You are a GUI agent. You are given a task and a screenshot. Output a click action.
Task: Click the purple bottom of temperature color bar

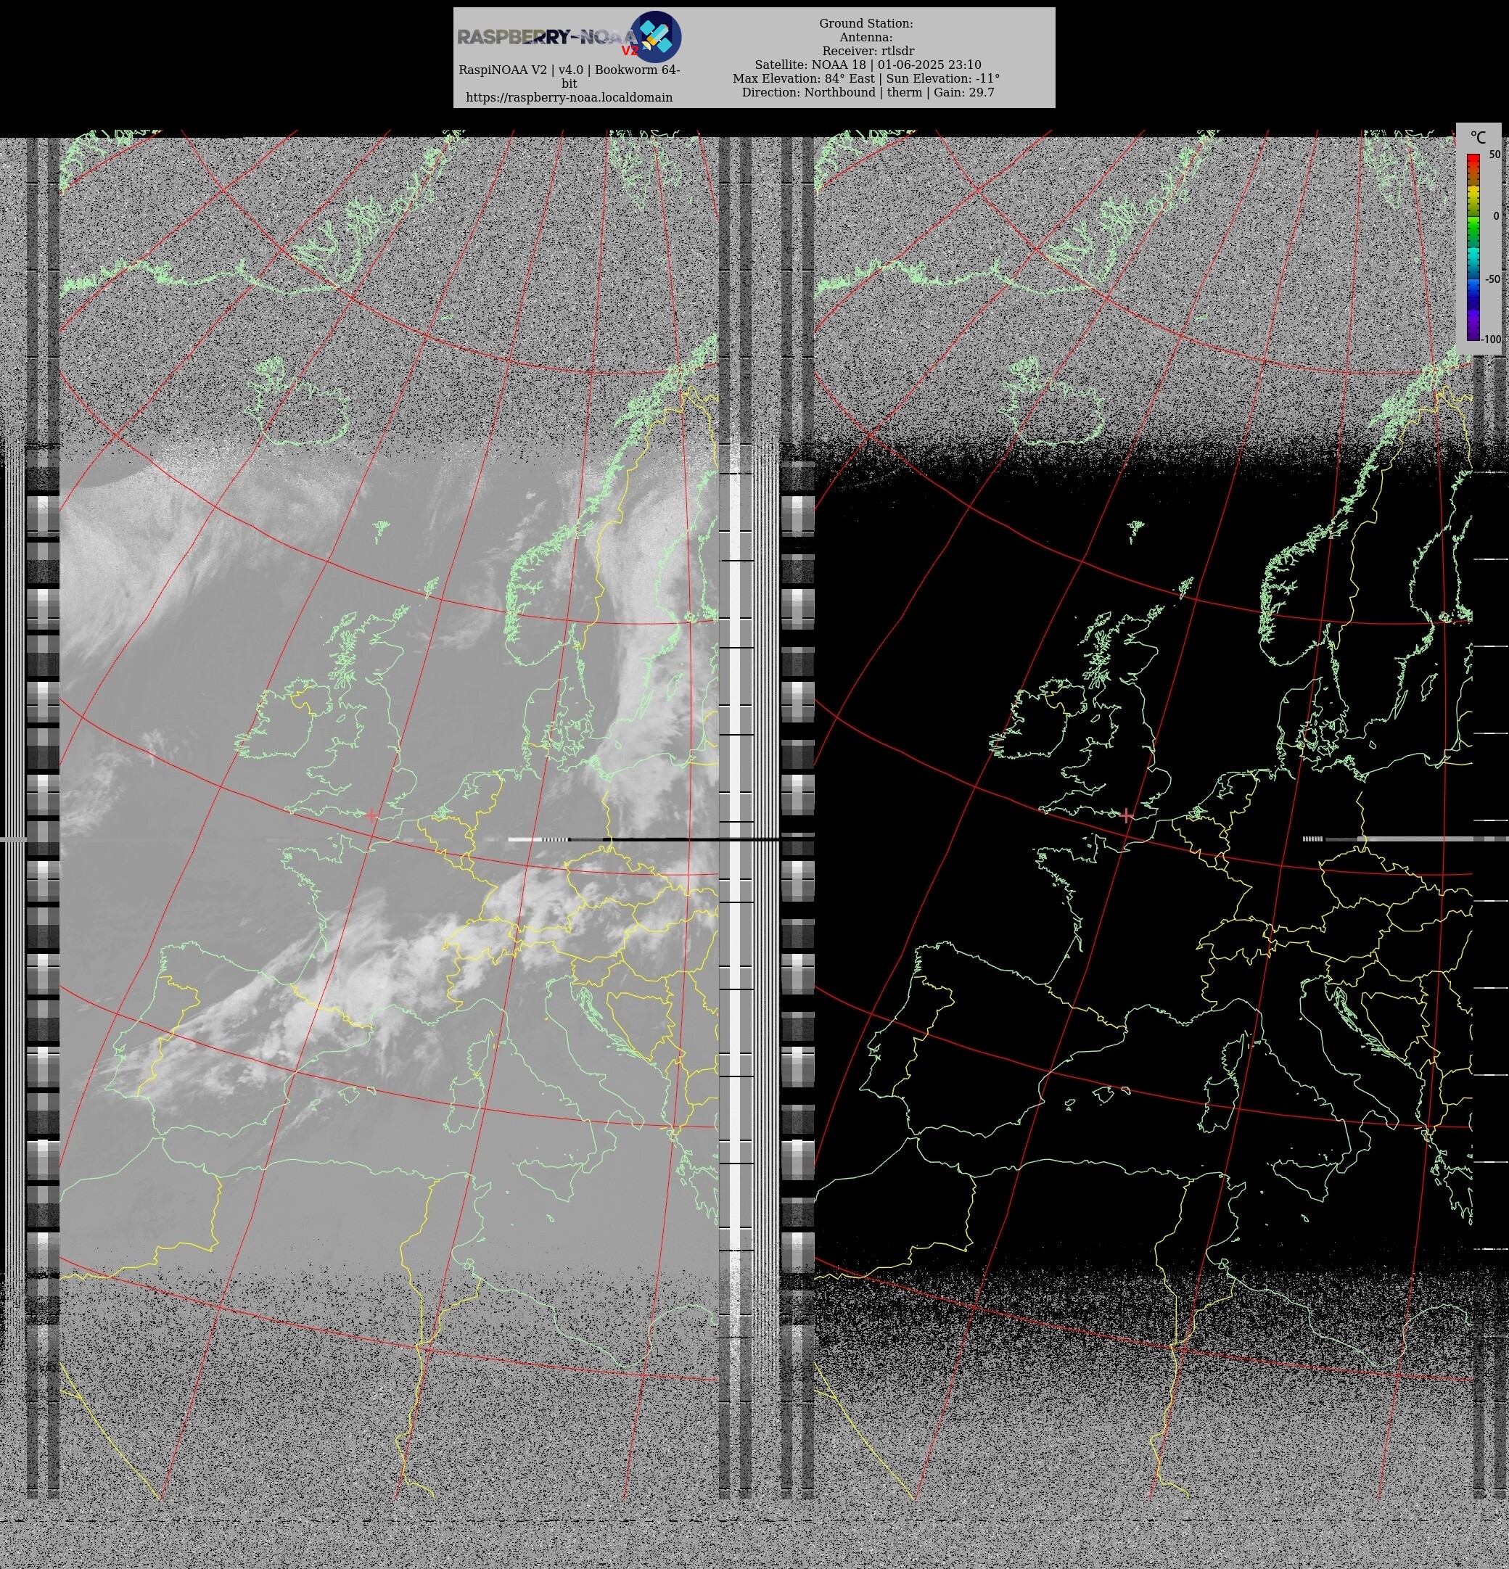coord(1473,326)
